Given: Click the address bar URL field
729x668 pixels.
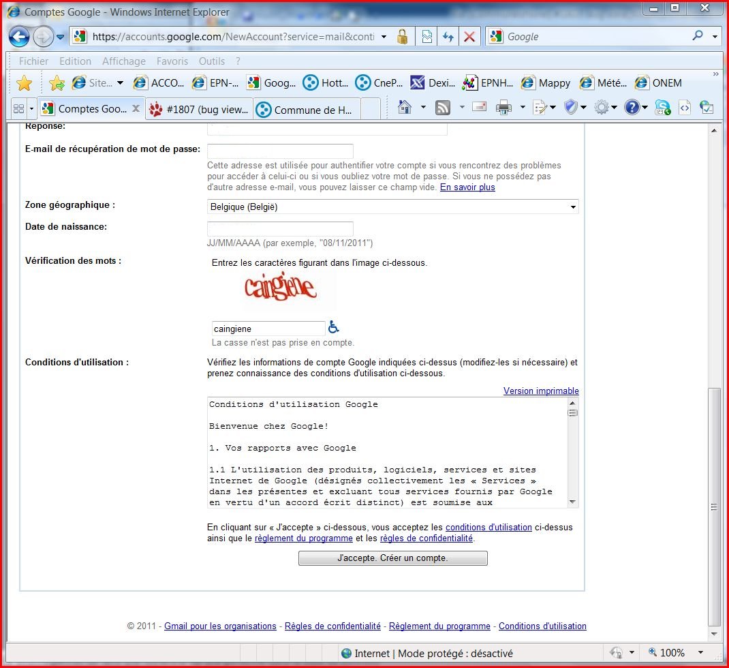Looking at the screenshot, I should click(232, 37).
